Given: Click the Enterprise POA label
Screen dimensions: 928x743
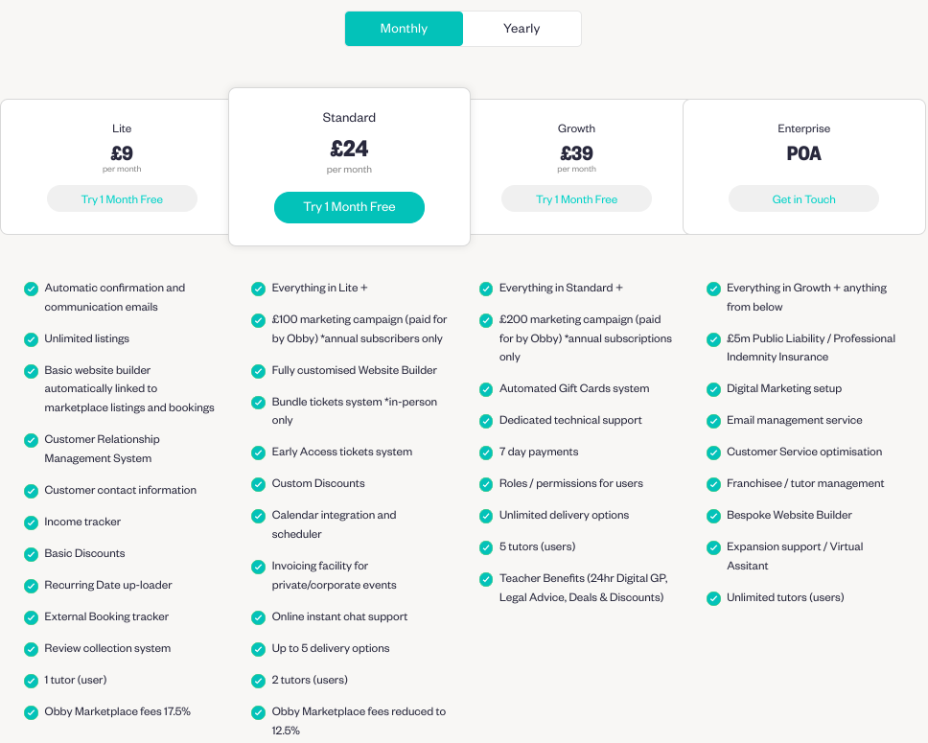Looking at the screenshot, I should [x=803, y=153].
